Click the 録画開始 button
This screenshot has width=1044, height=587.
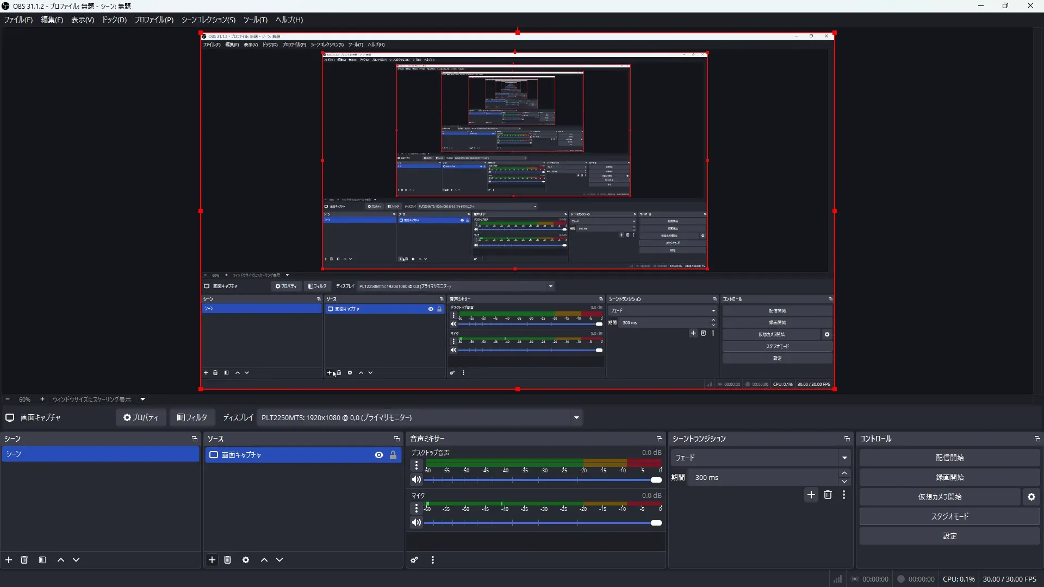[949, 477]
